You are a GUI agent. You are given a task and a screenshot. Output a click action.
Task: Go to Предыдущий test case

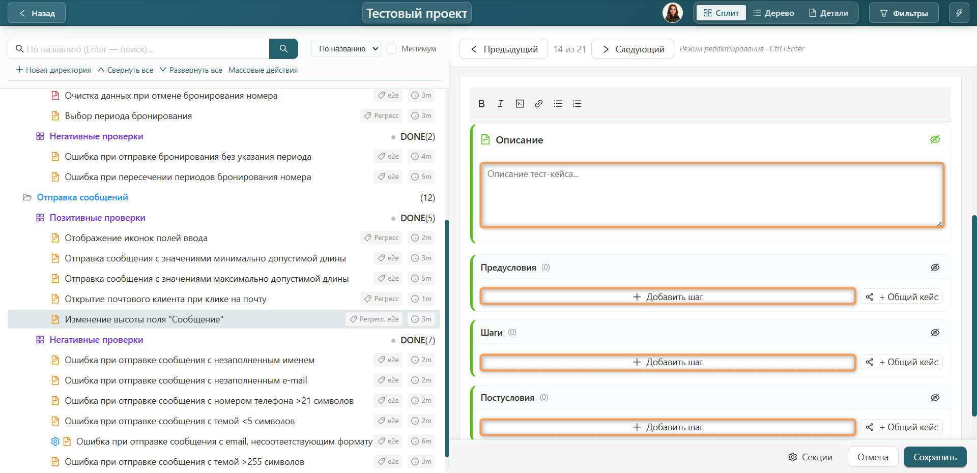click(x=504, y=49)
